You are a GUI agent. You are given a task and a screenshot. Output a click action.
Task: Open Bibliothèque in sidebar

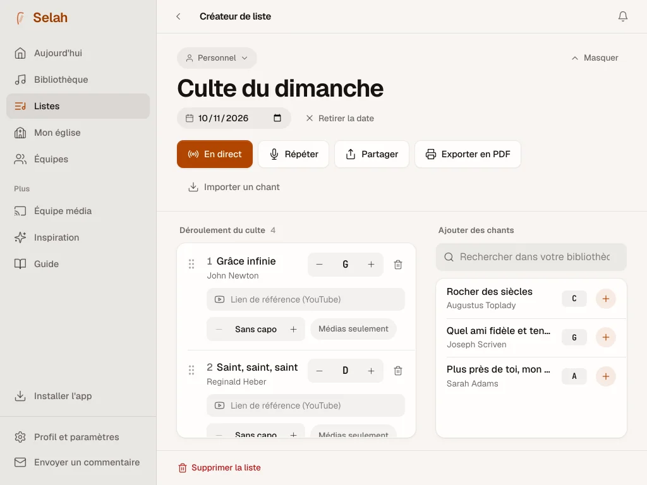point(78,80)
